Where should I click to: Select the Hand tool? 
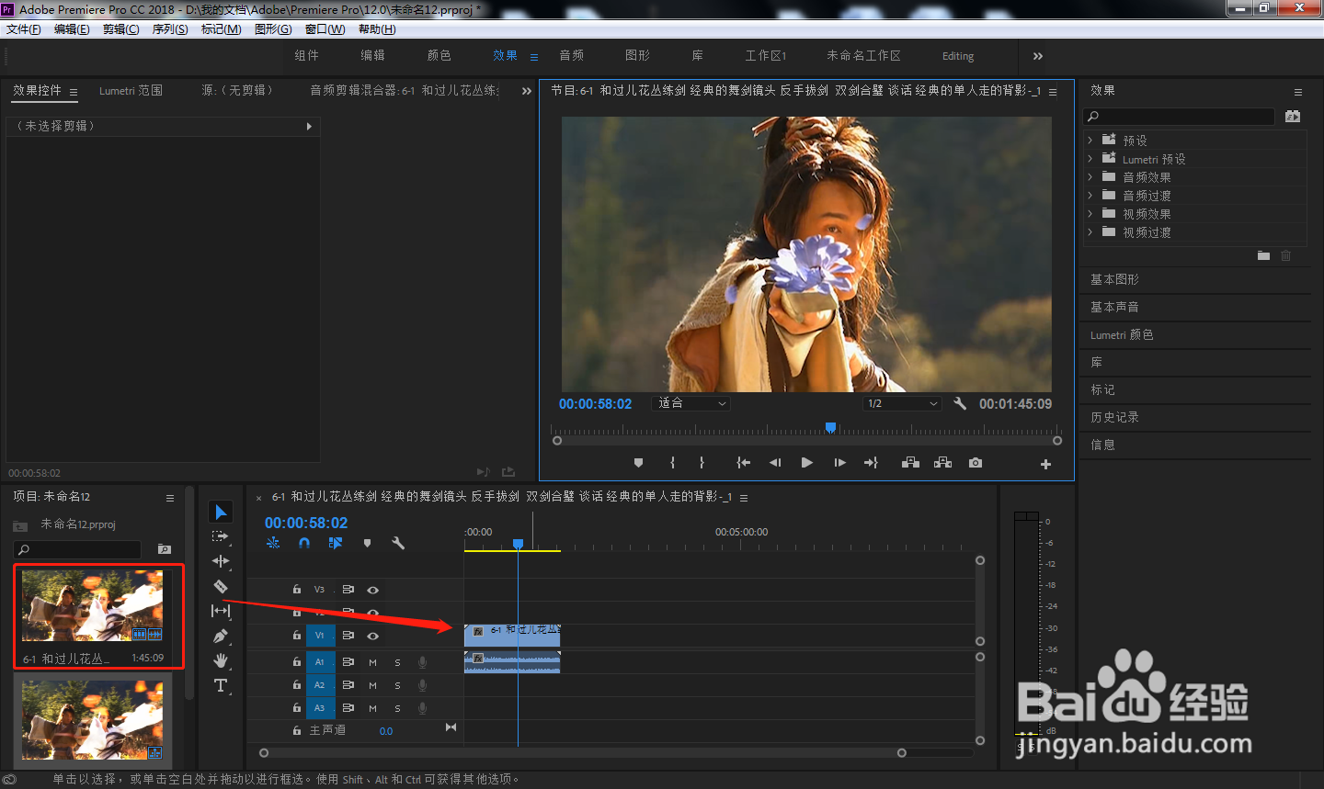coord(221,660)
